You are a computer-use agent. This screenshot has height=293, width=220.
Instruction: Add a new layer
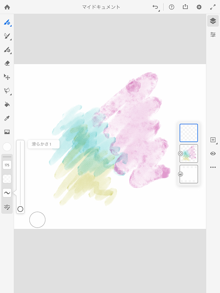pos(213,140)
